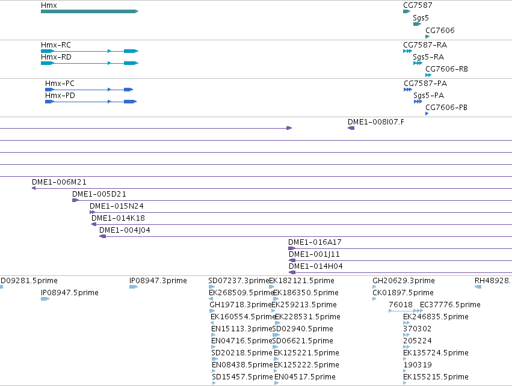Click the SD06621.5prime label
Screen dimensions: 512x386
(x=303, y=341)
